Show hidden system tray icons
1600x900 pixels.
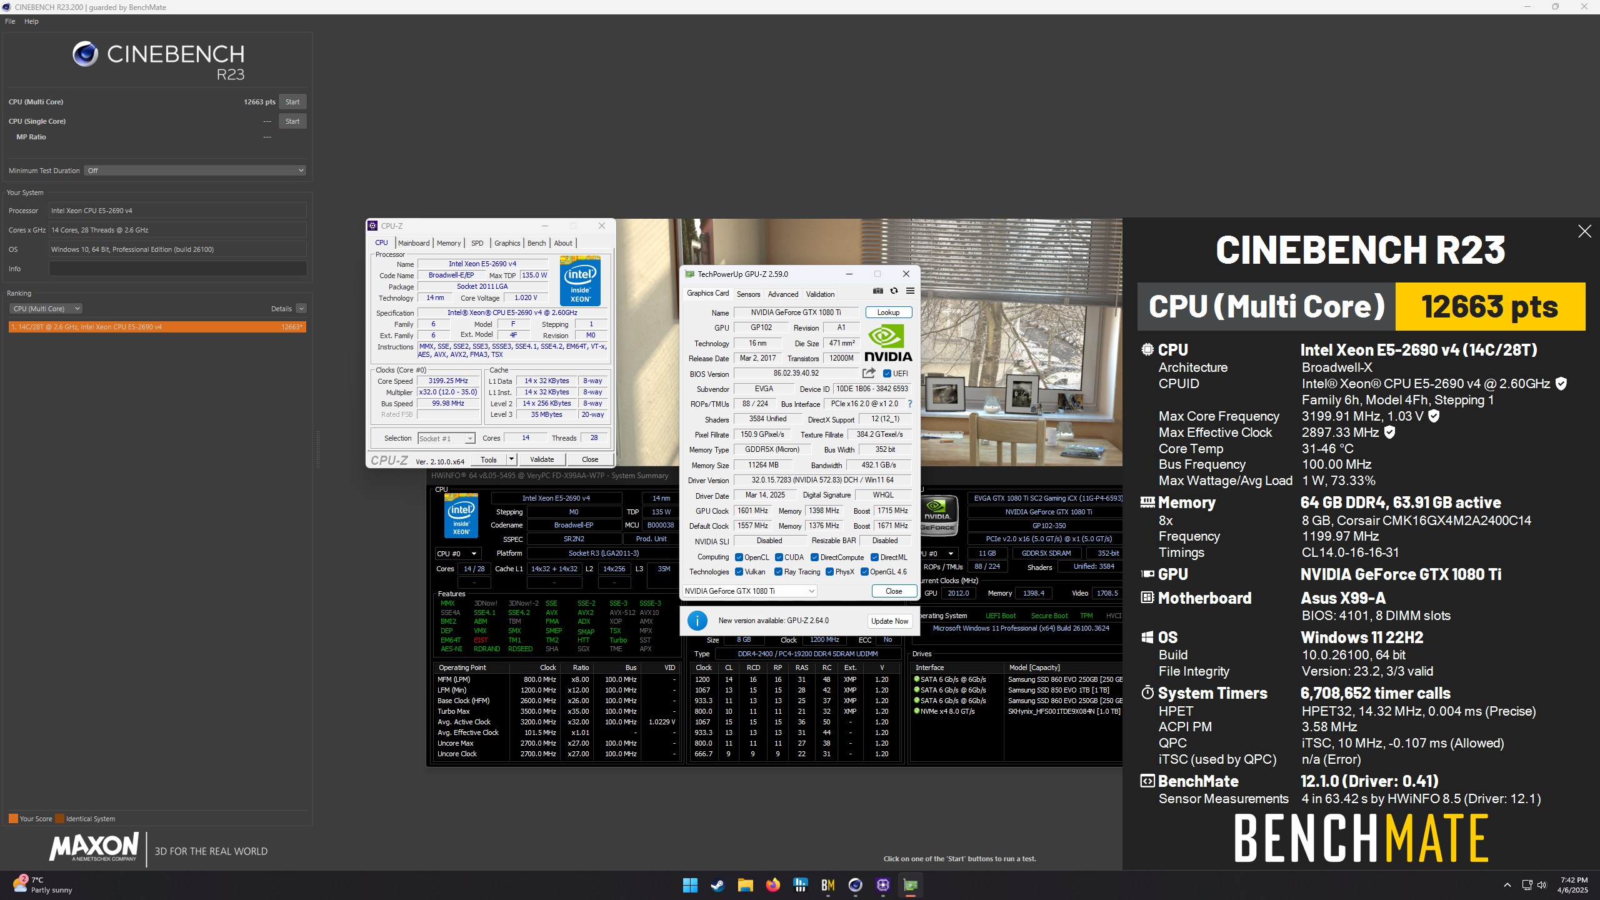[x=1507, y=885]
